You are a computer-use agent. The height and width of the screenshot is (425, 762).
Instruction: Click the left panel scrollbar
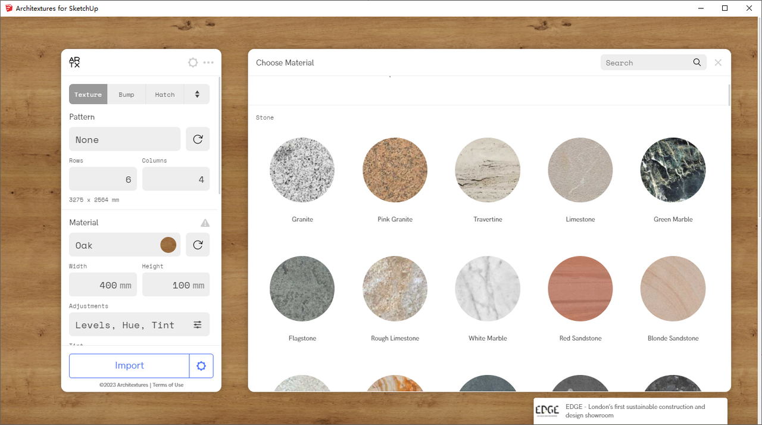[x=220, y=135]
